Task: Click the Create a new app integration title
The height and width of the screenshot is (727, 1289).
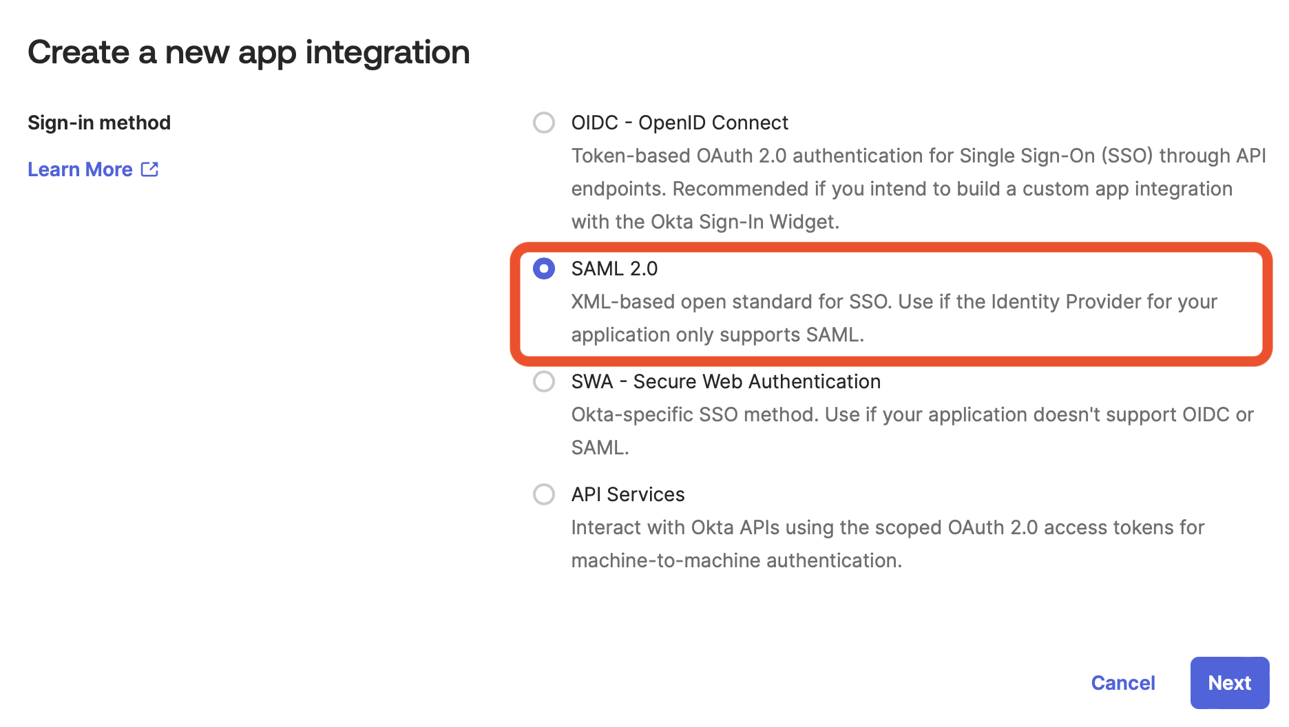Action: click(249, 52)
